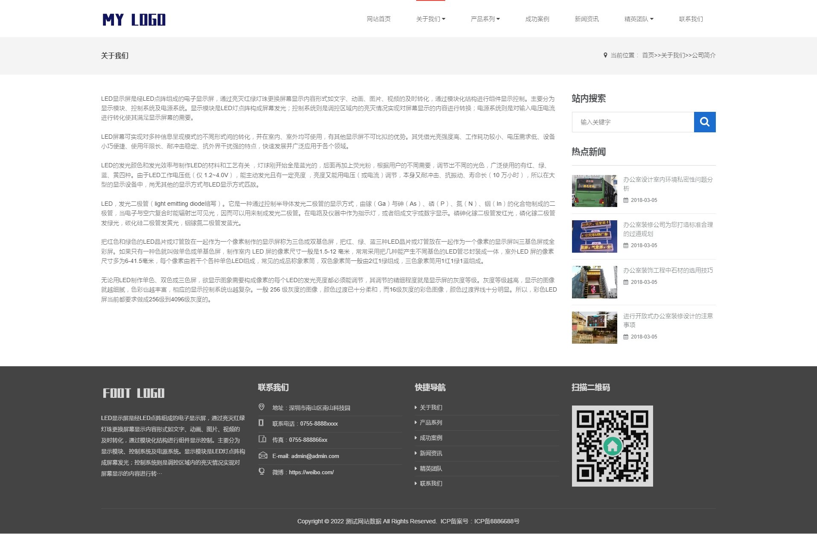
Task: Click the green bus news thumbnail
Action: [594, 191]
